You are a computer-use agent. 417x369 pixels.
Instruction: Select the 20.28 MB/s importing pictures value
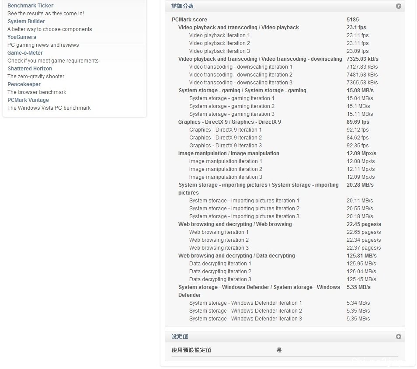tap(360, 185)
